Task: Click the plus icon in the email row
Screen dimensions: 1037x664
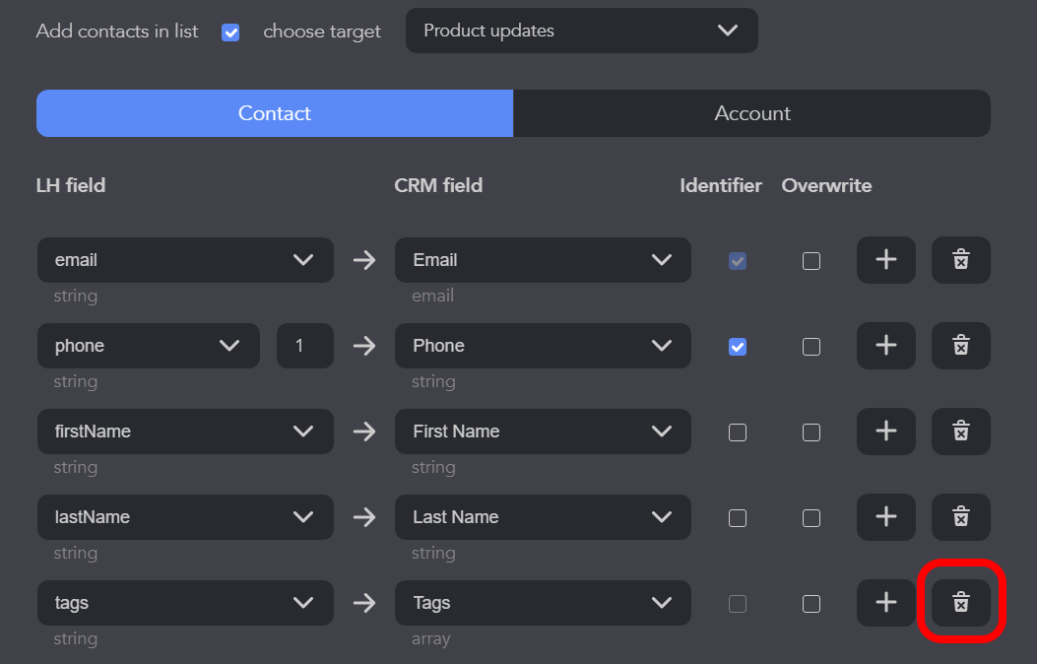Action: point(885,260)
